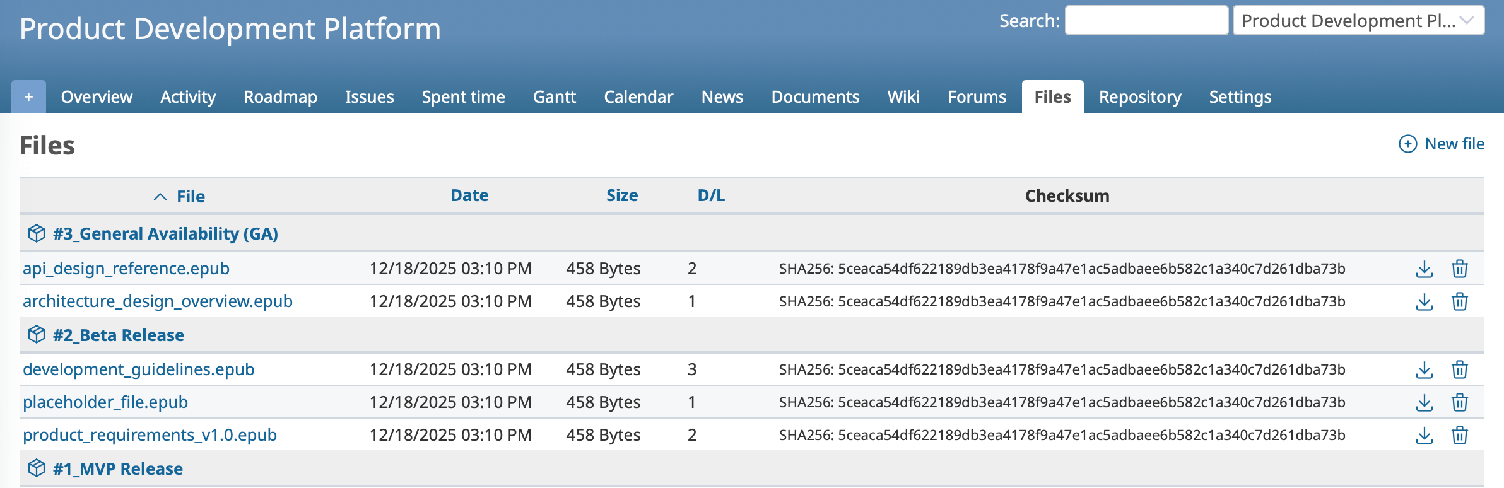Go to the Documents tab
Viewport: 1504px width, 488px height.
pyautogui.click(x=815, y=96)
